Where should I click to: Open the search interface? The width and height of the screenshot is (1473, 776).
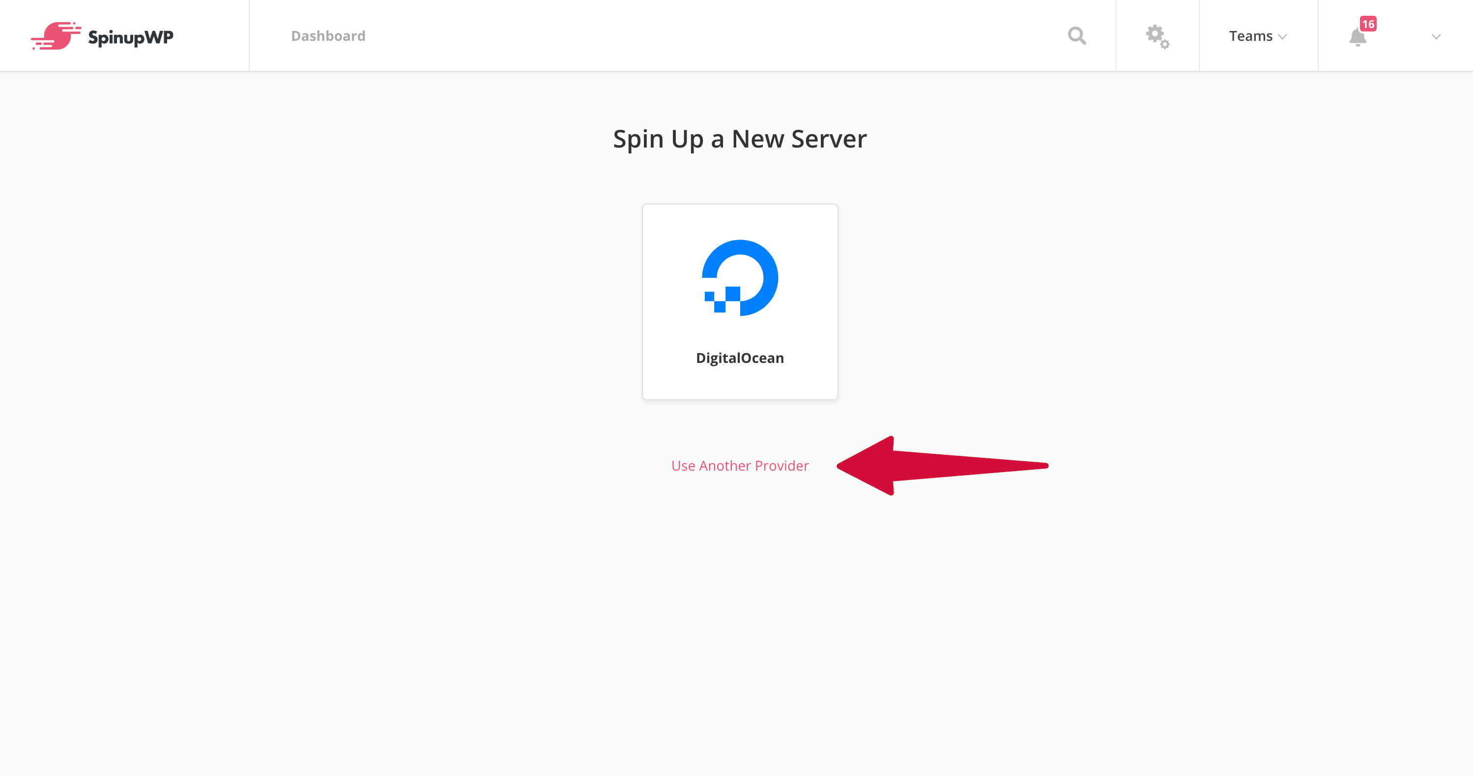[1076, 35]
